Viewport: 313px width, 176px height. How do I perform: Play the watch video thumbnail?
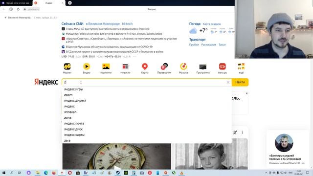(x=117, y=156)
